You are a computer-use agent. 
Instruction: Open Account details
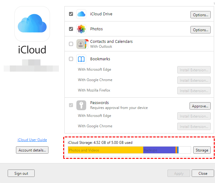tap(32, 150)
